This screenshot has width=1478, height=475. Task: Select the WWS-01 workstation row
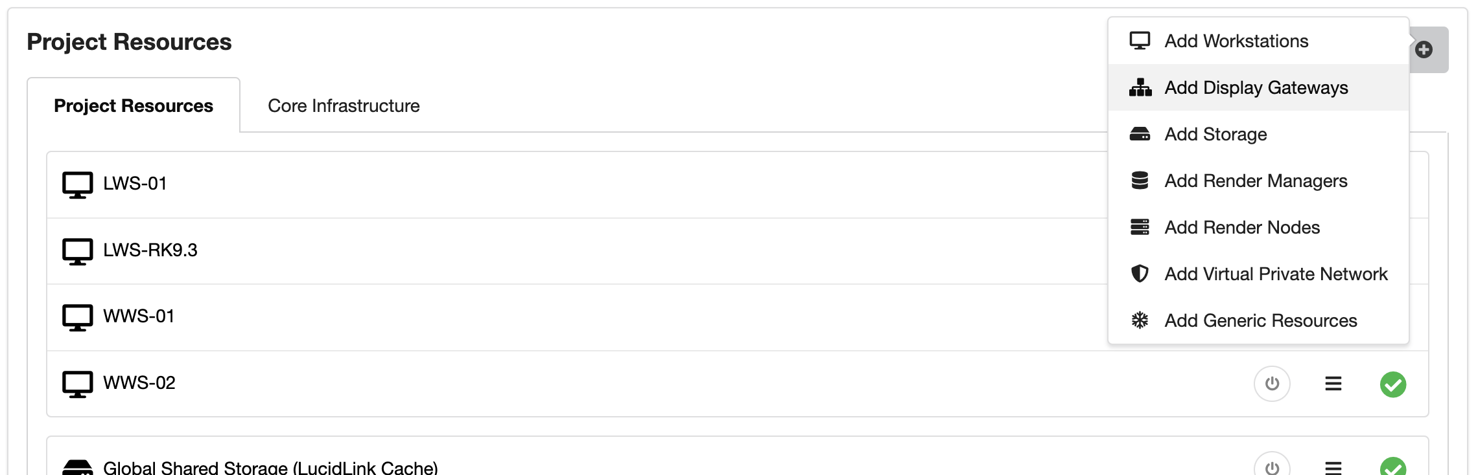[x=139, y=316]
